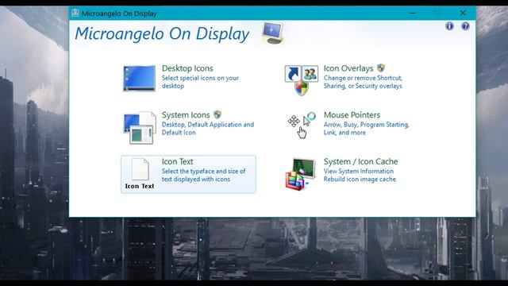Open the System Icons heading link
This screenshot has width=508, height=286.
point(186,115)
